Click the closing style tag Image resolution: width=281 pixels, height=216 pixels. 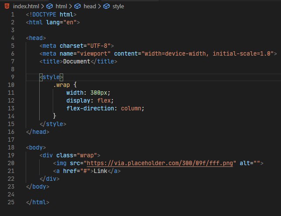[x=53, y=124]
